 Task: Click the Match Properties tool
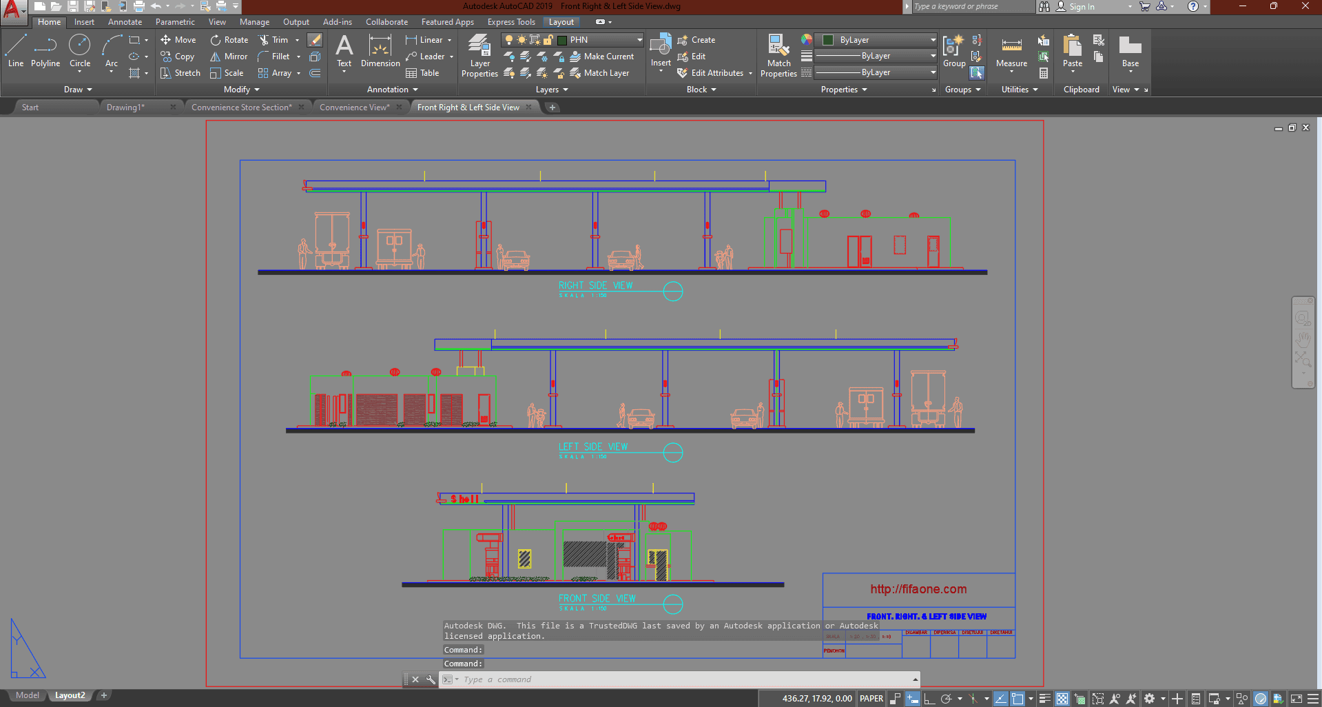[778, 55]
